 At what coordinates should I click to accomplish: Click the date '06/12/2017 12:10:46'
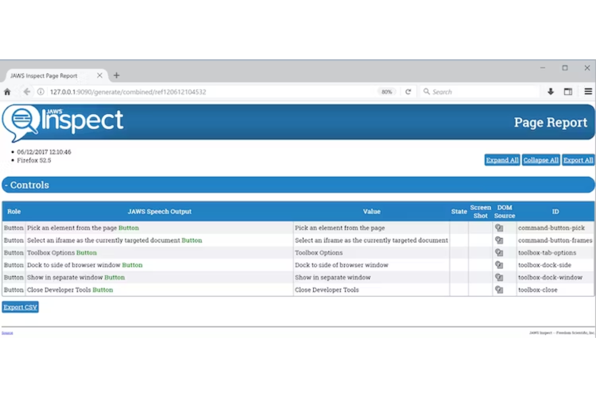(44, 152)
